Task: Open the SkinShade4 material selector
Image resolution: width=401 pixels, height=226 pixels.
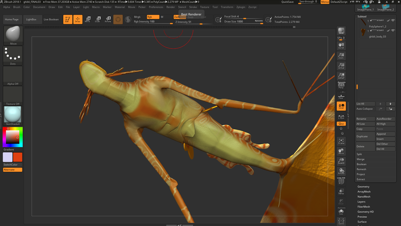Action: click(13, 116)
